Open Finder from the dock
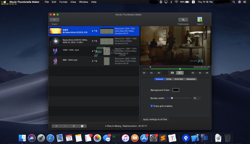The image size is (250, 144). pos(22,138)
